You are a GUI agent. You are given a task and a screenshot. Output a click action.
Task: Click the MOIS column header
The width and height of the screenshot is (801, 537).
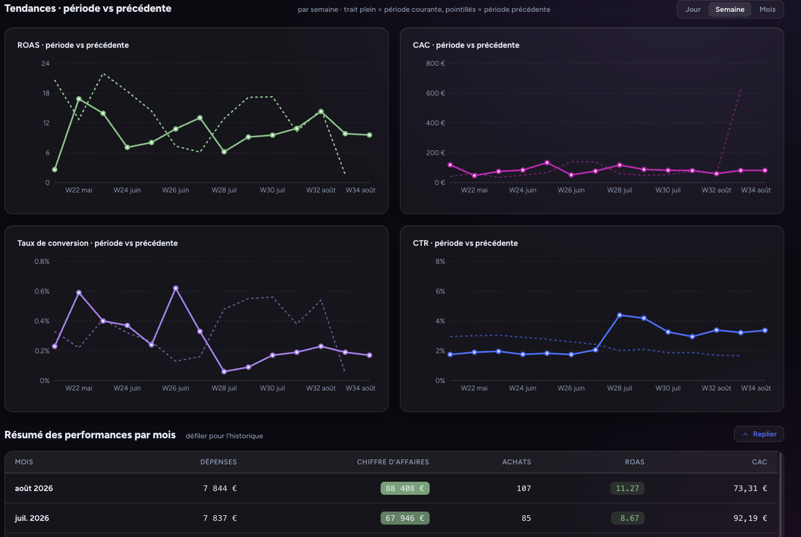coord(24,462)
